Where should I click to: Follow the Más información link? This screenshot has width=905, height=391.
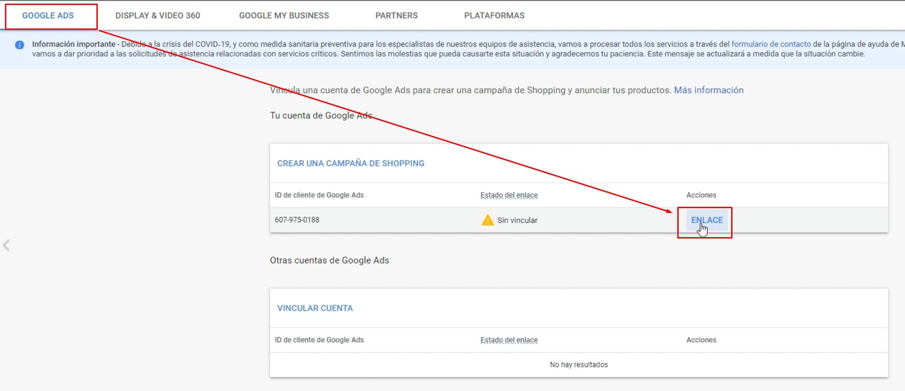(709, 90)
